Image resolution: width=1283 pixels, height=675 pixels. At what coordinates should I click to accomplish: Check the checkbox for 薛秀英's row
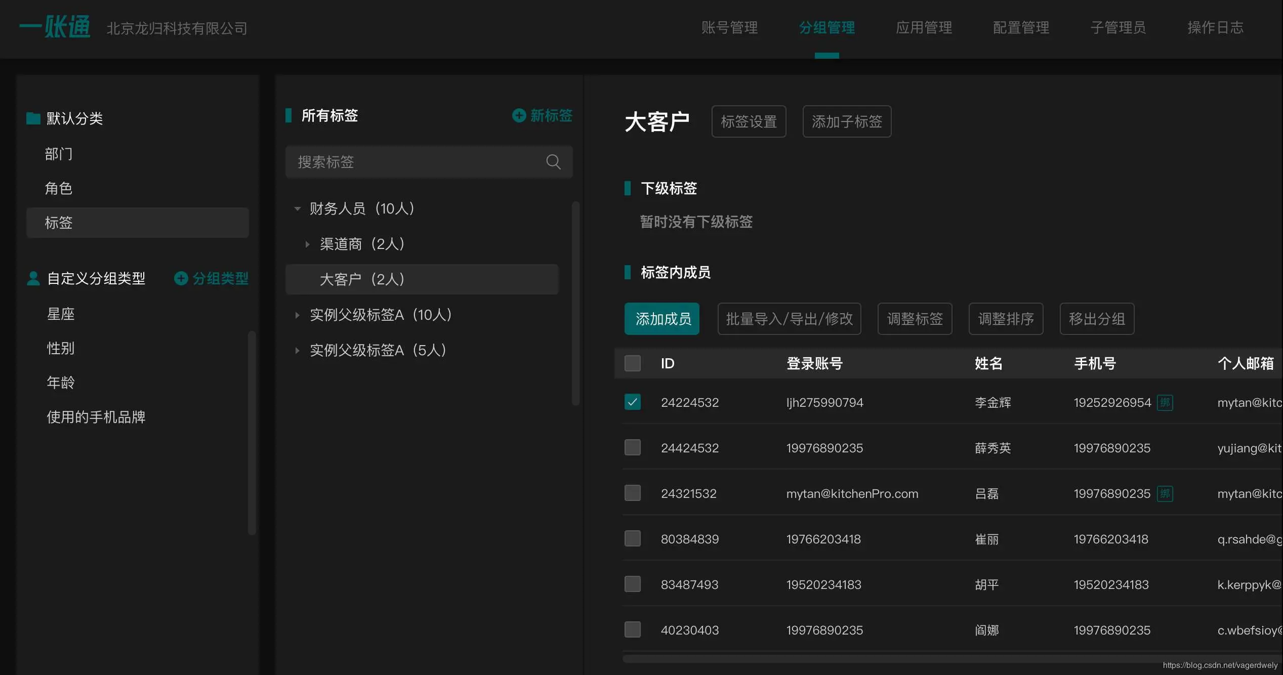coord(633,448)
